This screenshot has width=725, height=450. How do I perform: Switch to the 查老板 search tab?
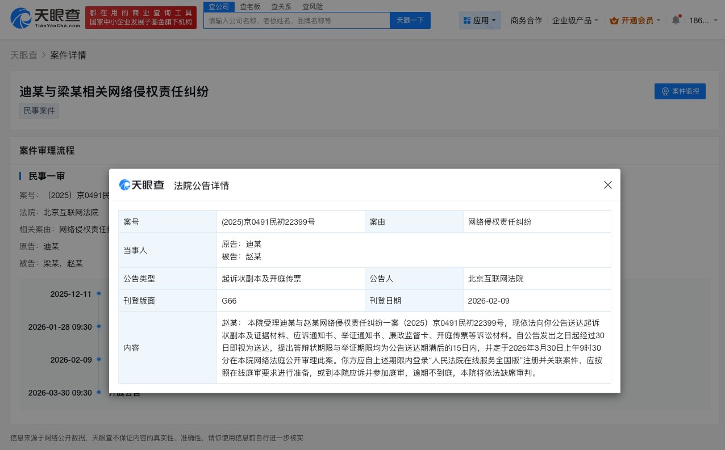tap(250, 6)
